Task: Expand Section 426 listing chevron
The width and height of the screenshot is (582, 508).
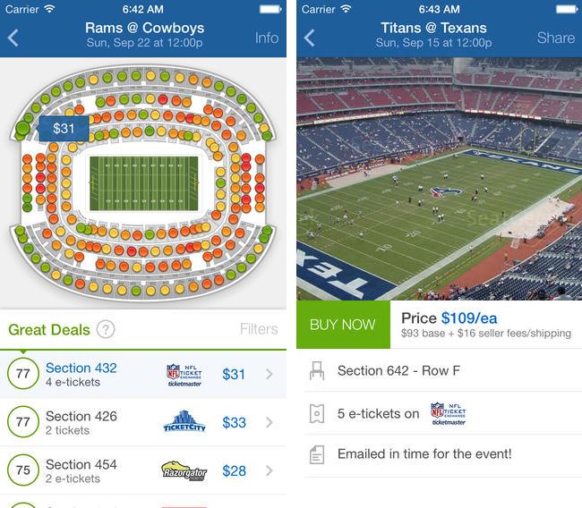Action: pyautogui.click(x=269, y=422)
